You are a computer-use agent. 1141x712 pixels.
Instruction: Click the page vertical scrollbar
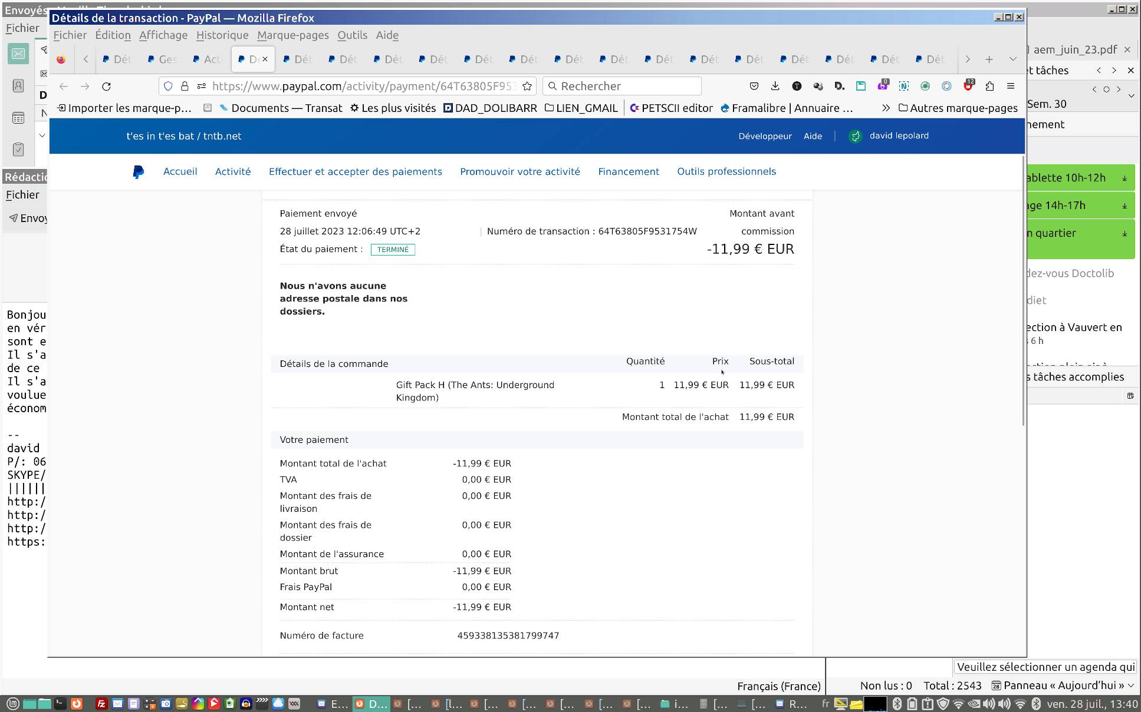click(1023, 294)
